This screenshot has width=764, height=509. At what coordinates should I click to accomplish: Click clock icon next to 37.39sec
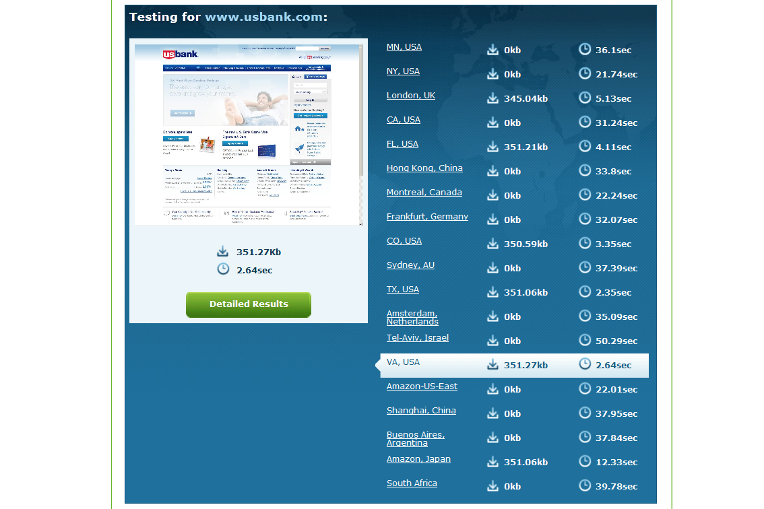pyautogui.click(x=585, y=267)
